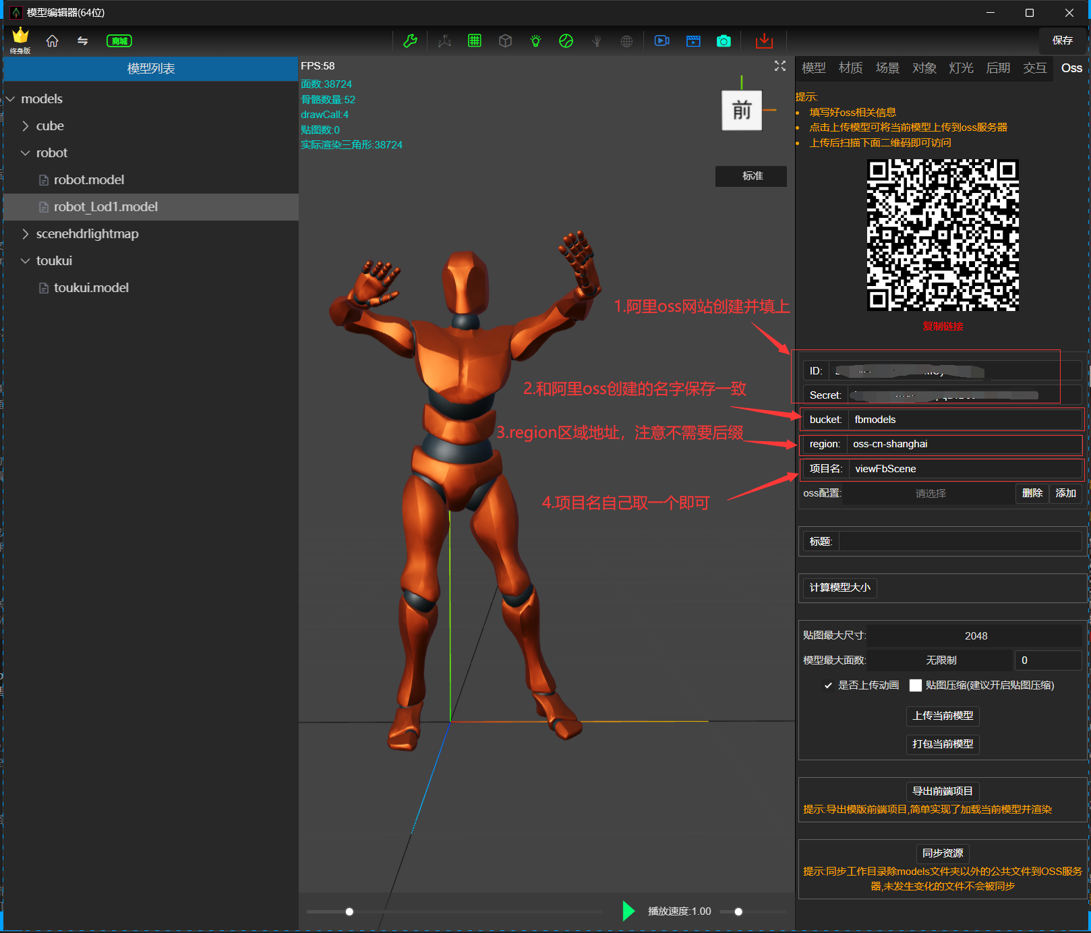Switch to the 材质 tab
Image resolution: width=1091 pixels, height=933 pixels.
point(850,68)
